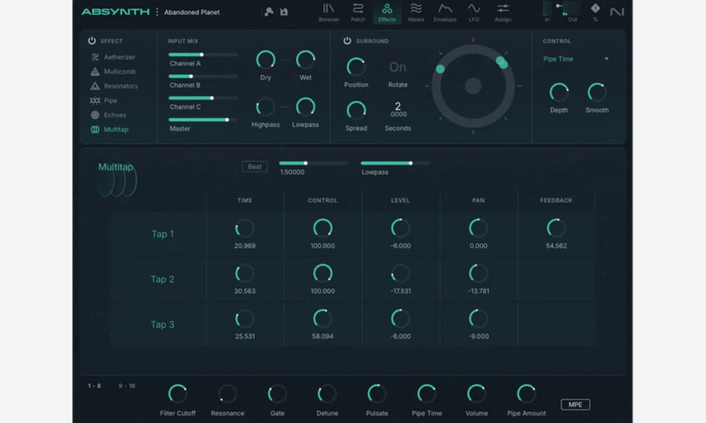Click Tap 3 Level knob
Screen dimensions: 706x423
[x=401, y=318]
